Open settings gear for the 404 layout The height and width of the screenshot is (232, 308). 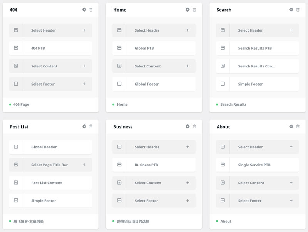pos(84,10)
